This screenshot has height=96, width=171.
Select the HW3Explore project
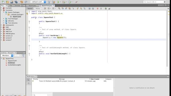(x=10, y=34)
